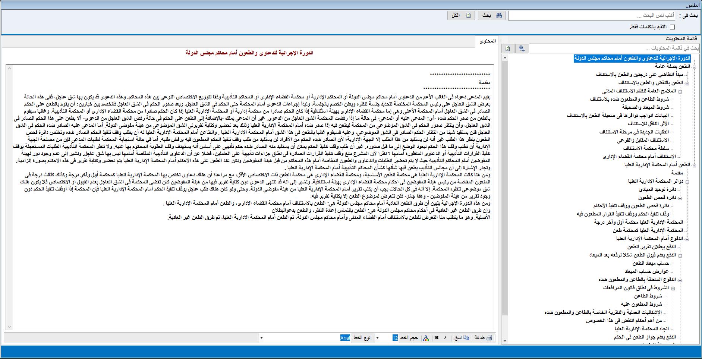Collapse الدفع بعدم قبول الطعن شكلا node

tap(680, 255)
